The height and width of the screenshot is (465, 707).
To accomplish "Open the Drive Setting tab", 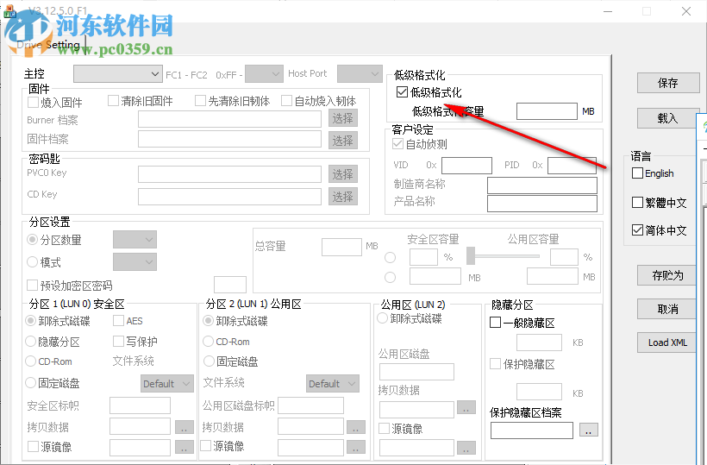I will 48,45.
